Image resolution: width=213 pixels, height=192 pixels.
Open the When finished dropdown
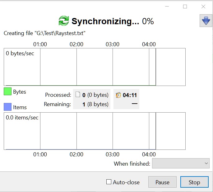point(181,163)
